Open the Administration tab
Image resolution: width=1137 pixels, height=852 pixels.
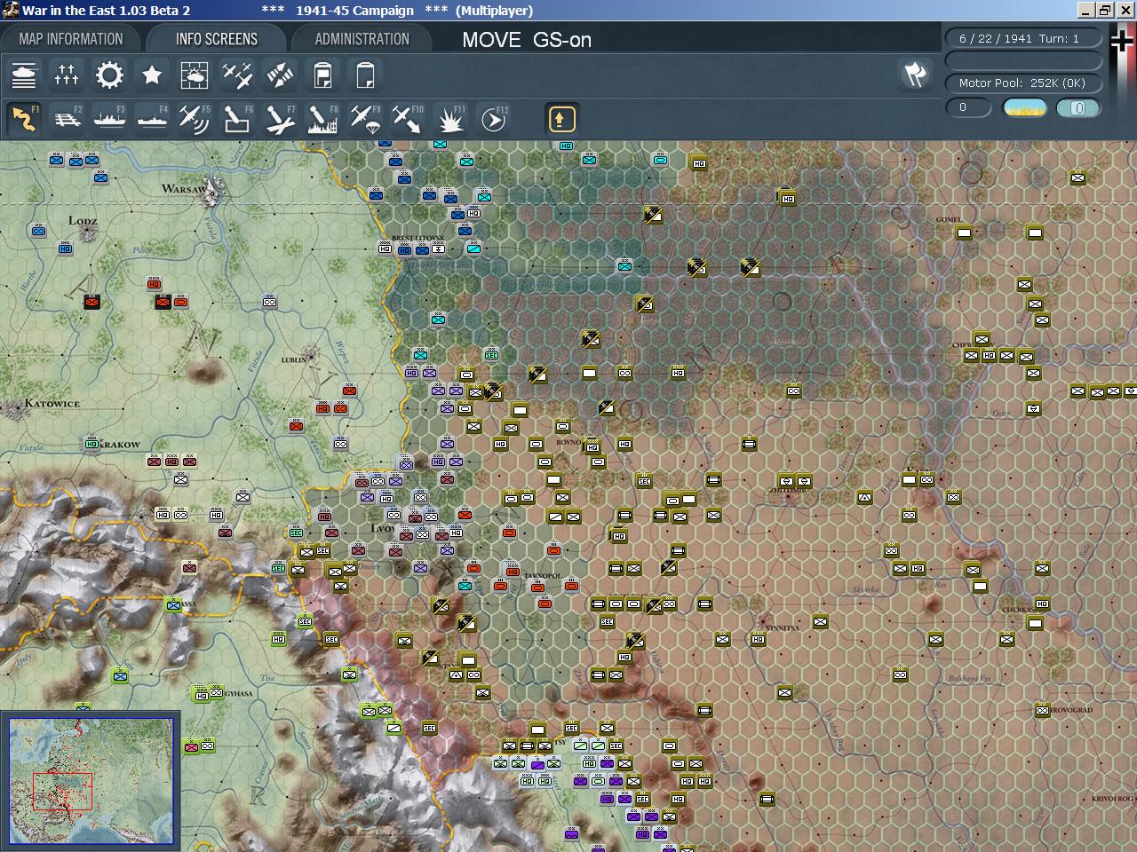(x=362, y=39)
